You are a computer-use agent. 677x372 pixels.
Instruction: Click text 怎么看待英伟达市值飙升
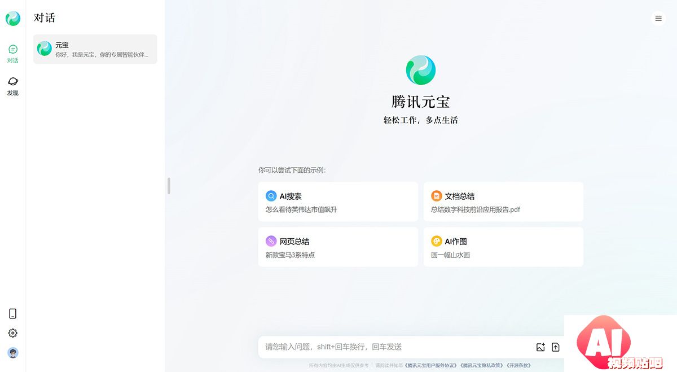[301, 209]
